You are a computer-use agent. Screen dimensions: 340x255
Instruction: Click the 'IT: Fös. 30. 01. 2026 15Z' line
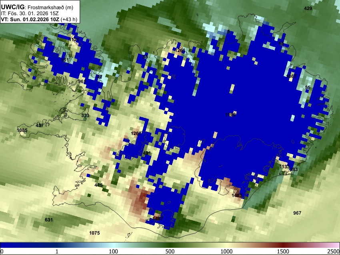pos(30,13)
